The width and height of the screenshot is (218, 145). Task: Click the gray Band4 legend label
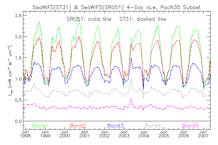[x=153, y=126]
